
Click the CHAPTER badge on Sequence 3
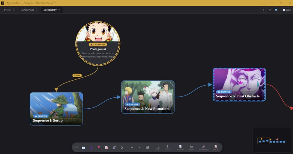tap(224, 92)
